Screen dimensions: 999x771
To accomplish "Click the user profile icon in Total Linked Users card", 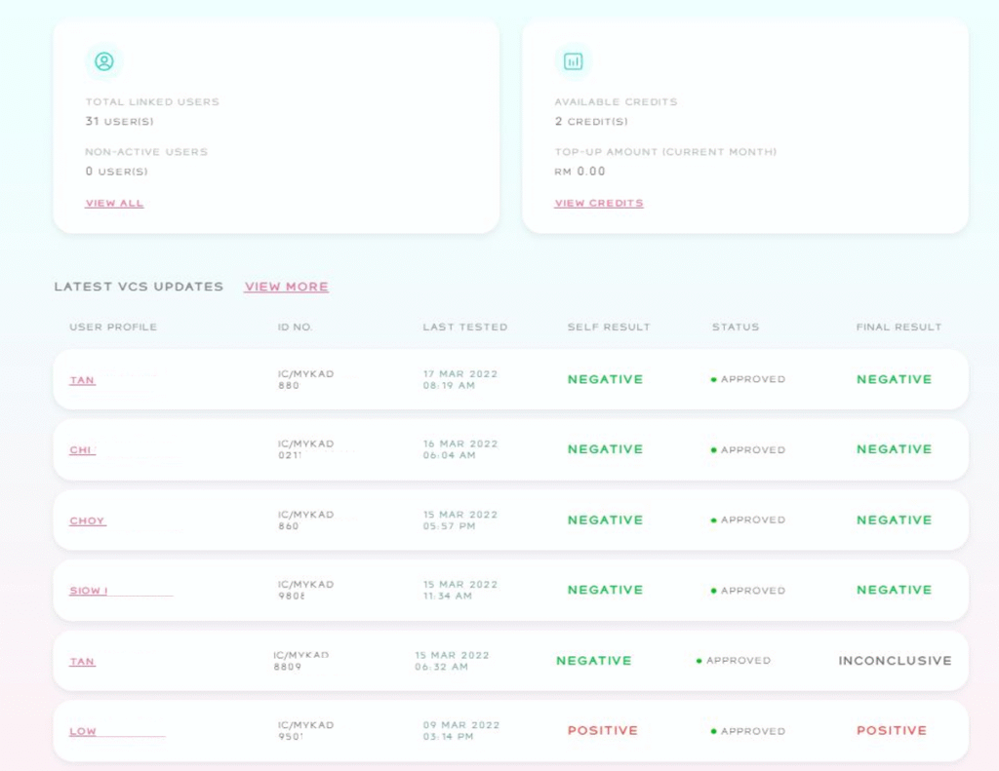I will tap(104, 61).
